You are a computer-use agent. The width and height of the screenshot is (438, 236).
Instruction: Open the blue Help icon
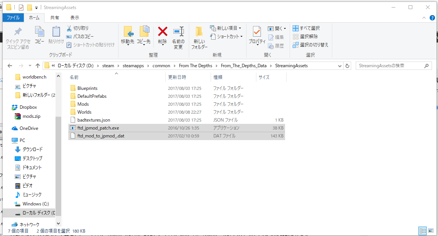click(x=432, y=18)
